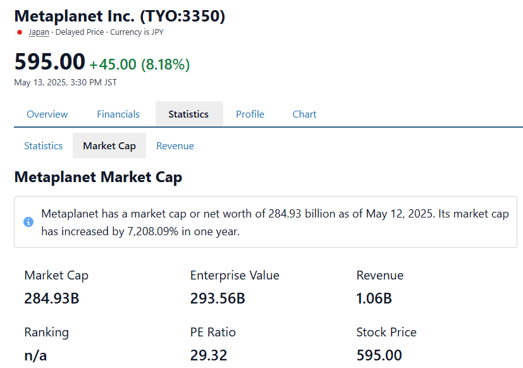Select the Profile tab
The width and height of the screenshot is (523, 368).
click(x=250, y=114)
